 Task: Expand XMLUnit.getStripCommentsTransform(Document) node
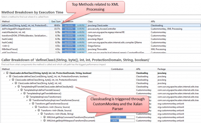[41, 117]
